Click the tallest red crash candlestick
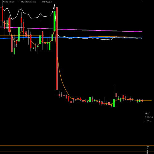Screen dimensions: 154x154 (57, 49)
